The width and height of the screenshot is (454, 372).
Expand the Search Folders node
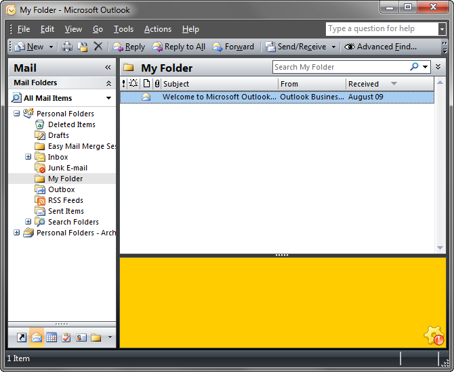click(x=28, y=222)
